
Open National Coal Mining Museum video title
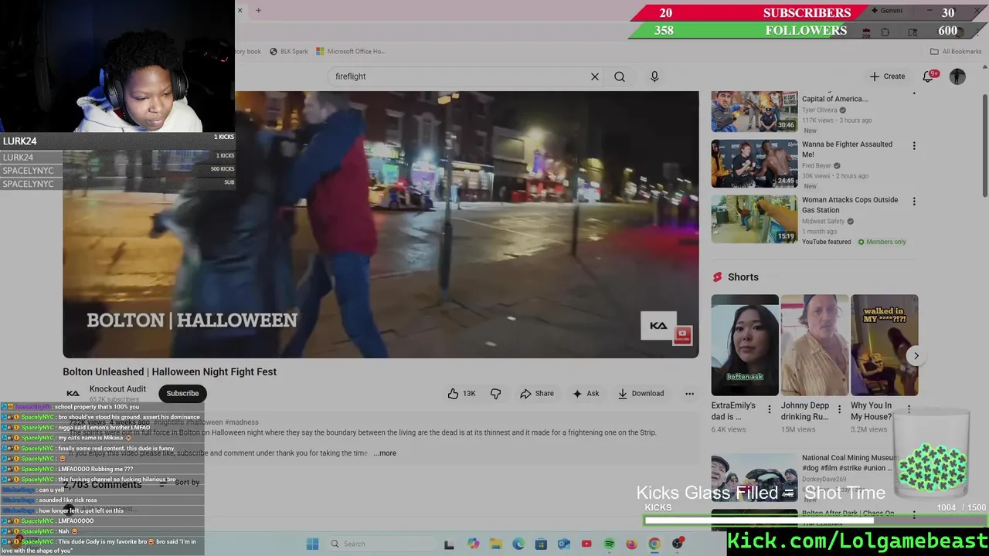[848, 463]
